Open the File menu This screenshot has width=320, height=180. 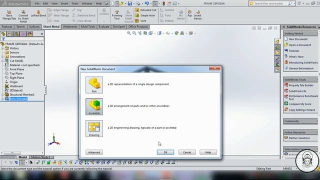[x=37, y=3]
